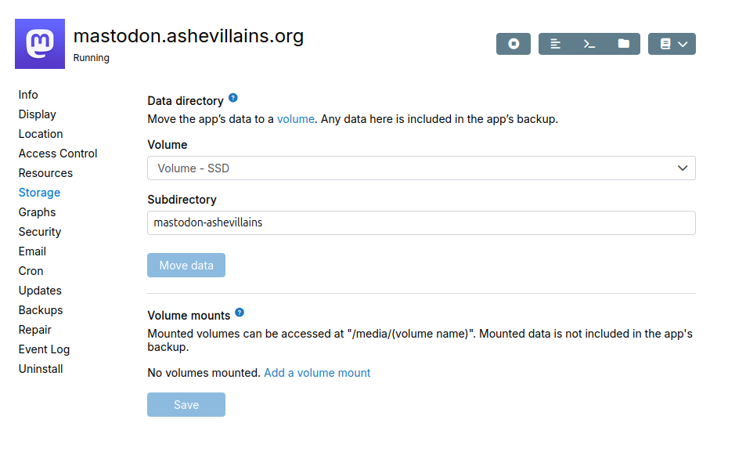Select Uninstall in the sidebar
This screenshot has height=452, width=746.
pyautogui.click(x=41, y=369)
